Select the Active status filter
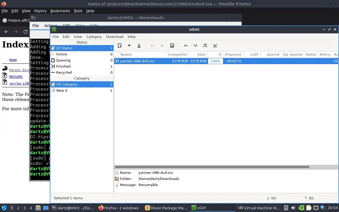 tap(82, 54)
